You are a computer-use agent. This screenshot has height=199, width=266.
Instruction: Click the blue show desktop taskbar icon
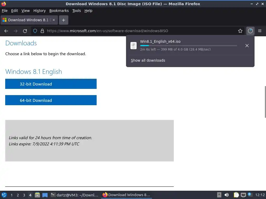(x=45, y=195)
